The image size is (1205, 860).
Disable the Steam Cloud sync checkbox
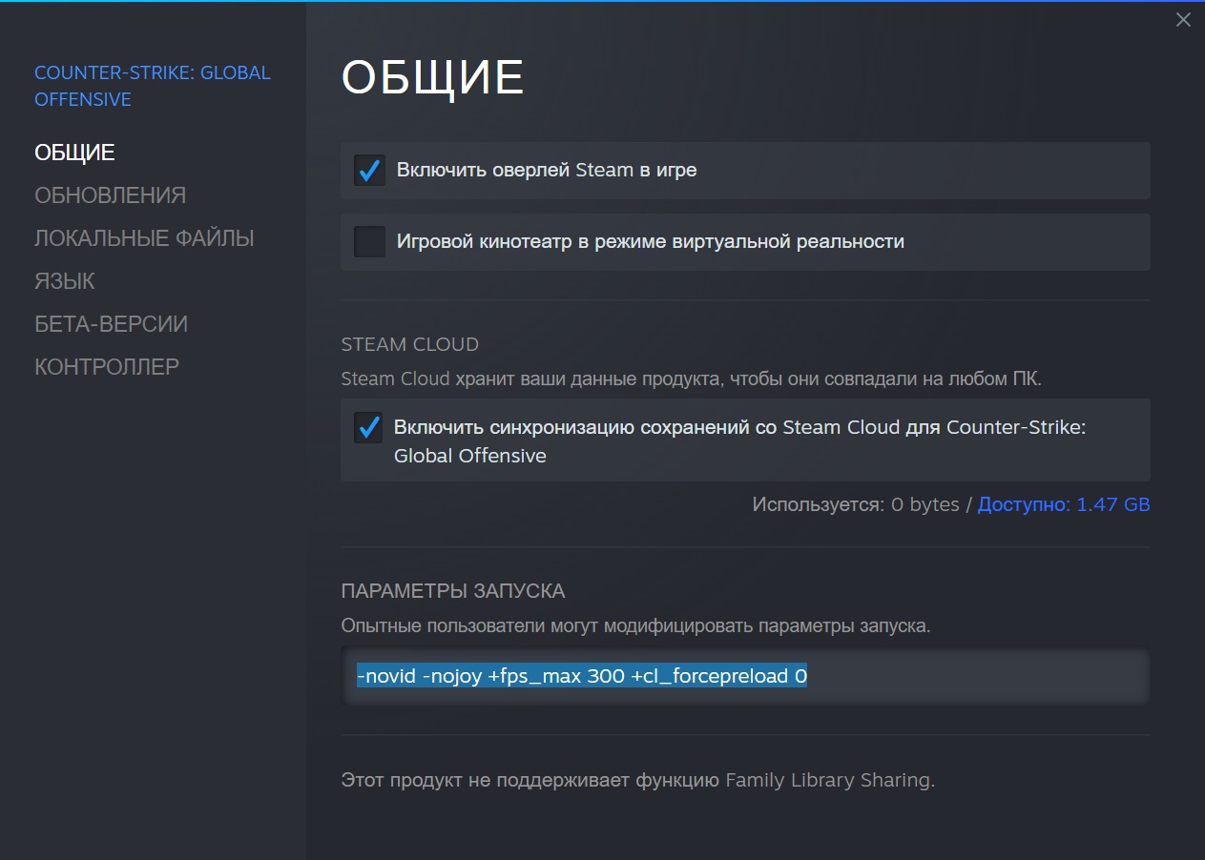click(x=367, y=428)
